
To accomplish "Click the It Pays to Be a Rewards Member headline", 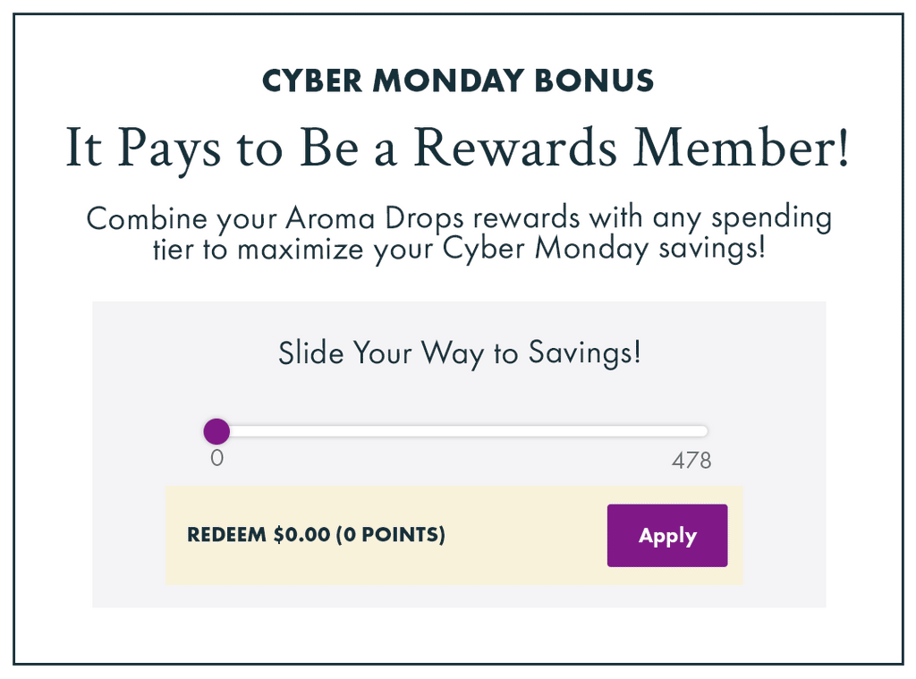I will tap(457, 148).
